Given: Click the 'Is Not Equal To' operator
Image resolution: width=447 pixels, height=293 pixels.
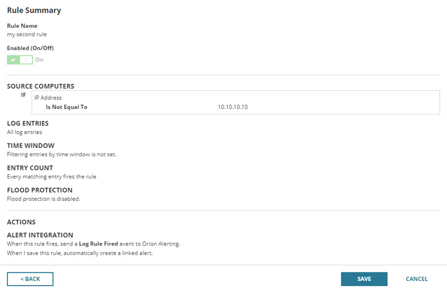Looking at the screenshot, I should (66, 107).
